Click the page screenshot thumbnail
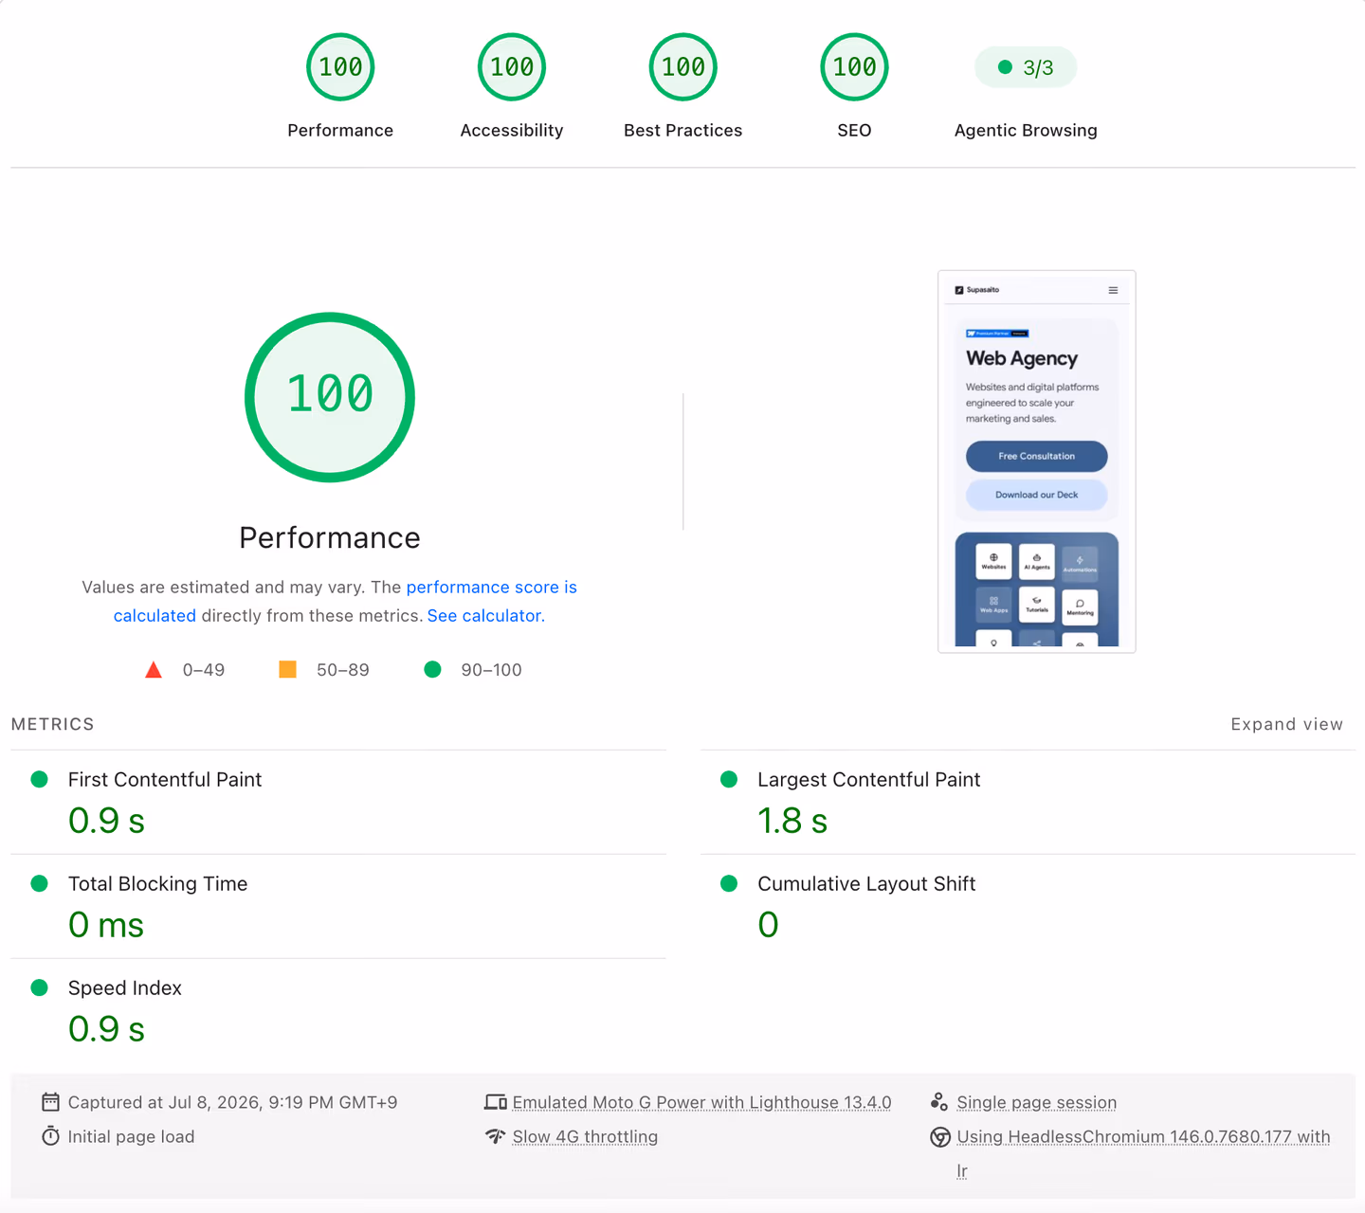1365x1213 pixels. pos(1037,462)
